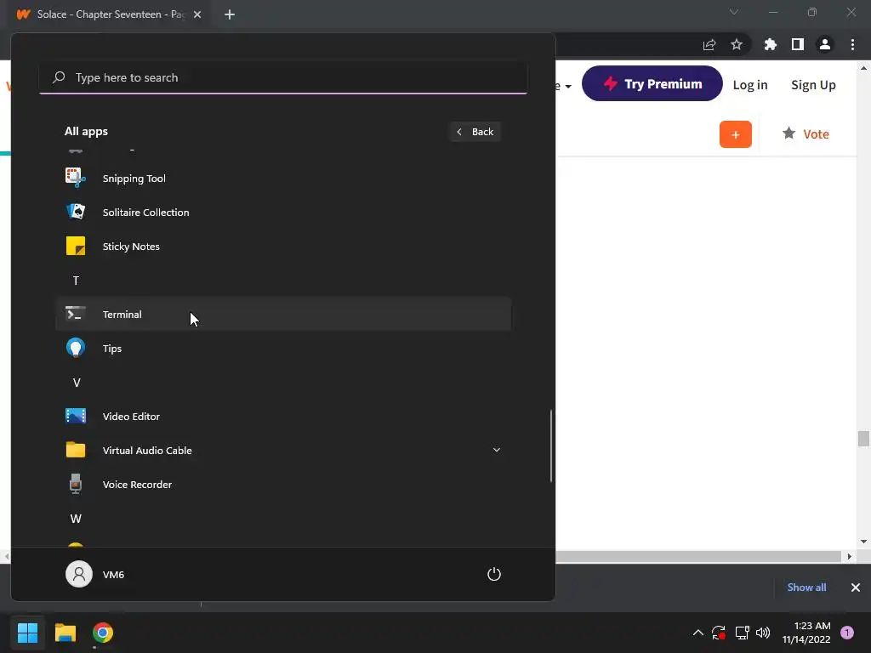The image size is (871, 653).
Task: Open Video Editor app icon
Action: (76, 416)
